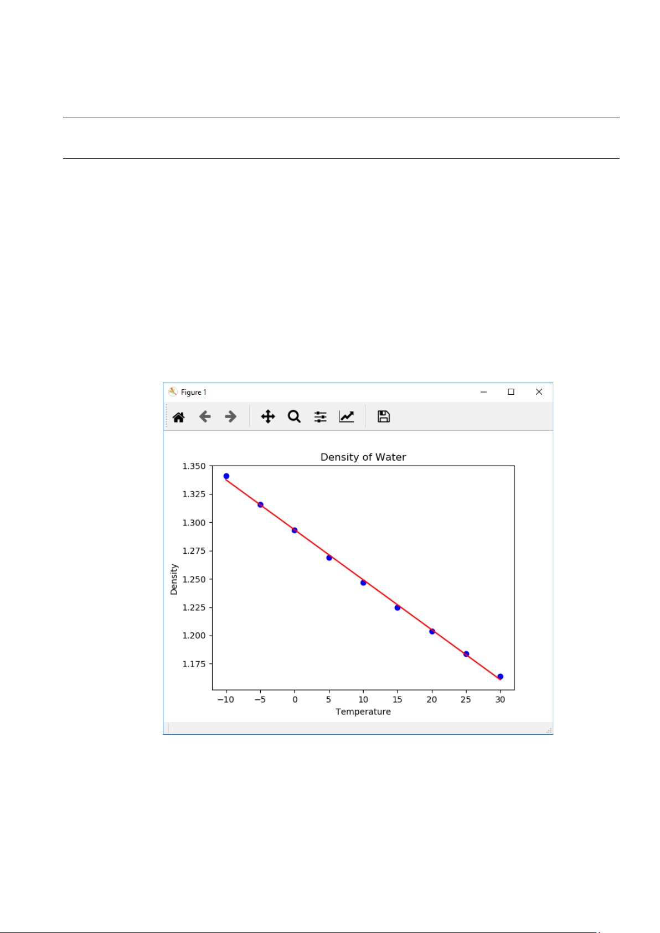
Task: Reset plot to original home view
Action: click(178, 417)
